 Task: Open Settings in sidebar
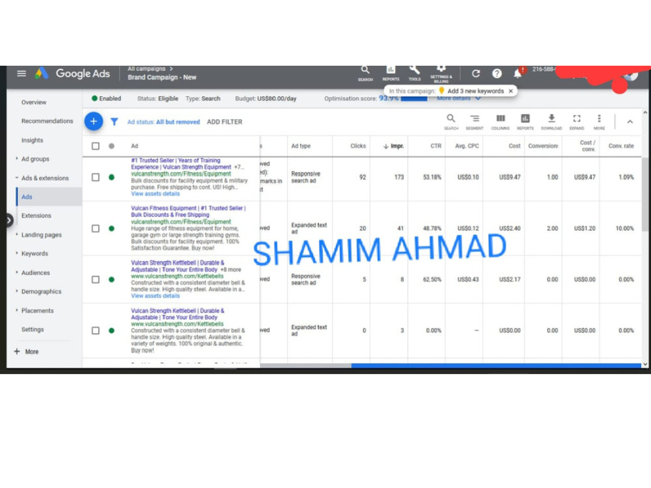[x=33, y=329]
